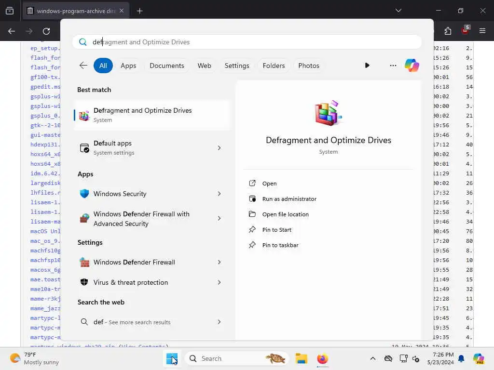Click the notification bell in taskbar
This screenshot has width=494, height=370.
(461, 358)
